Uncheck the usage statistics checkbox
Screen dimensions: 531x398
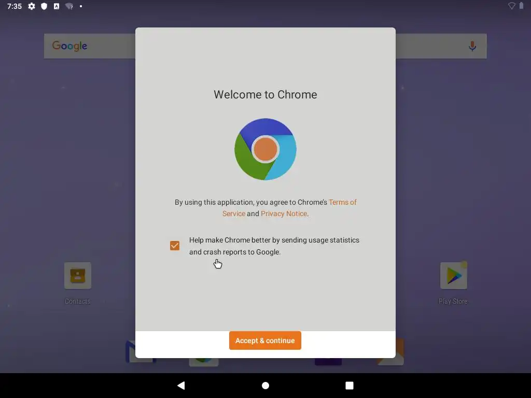(x=175, y=246)
